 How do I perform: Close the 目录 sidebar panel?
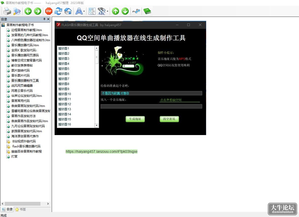coord(48,19)
